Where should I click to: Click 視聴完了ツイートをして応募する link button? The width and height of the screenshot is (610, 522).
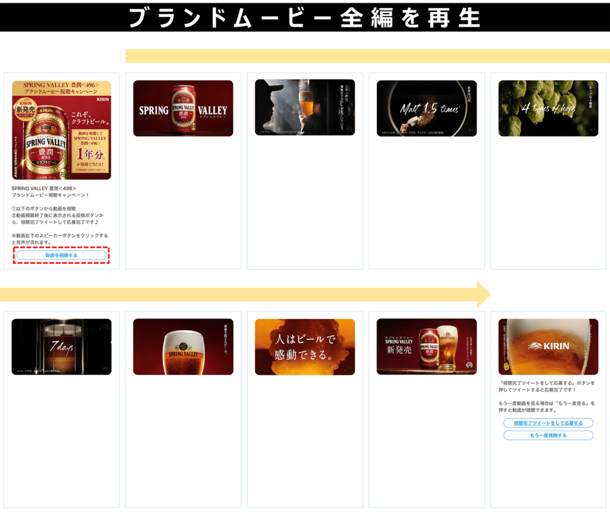coord(548,423)
